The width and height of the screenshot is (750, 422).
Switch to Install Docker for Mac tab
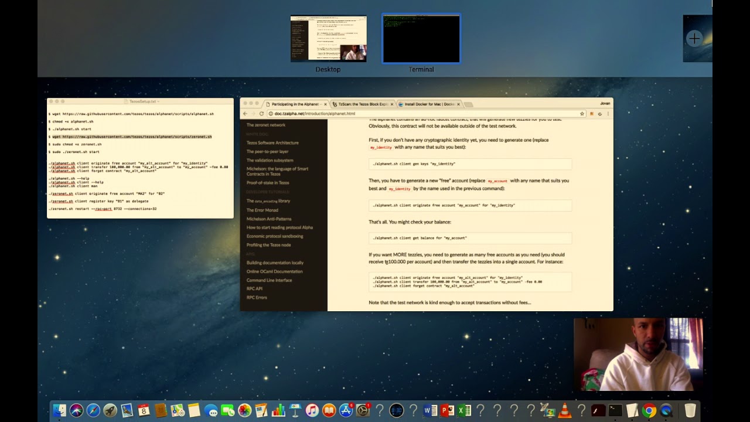429,104
